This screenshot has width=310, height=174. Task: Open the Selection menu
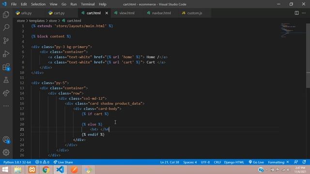pos(38,4)
